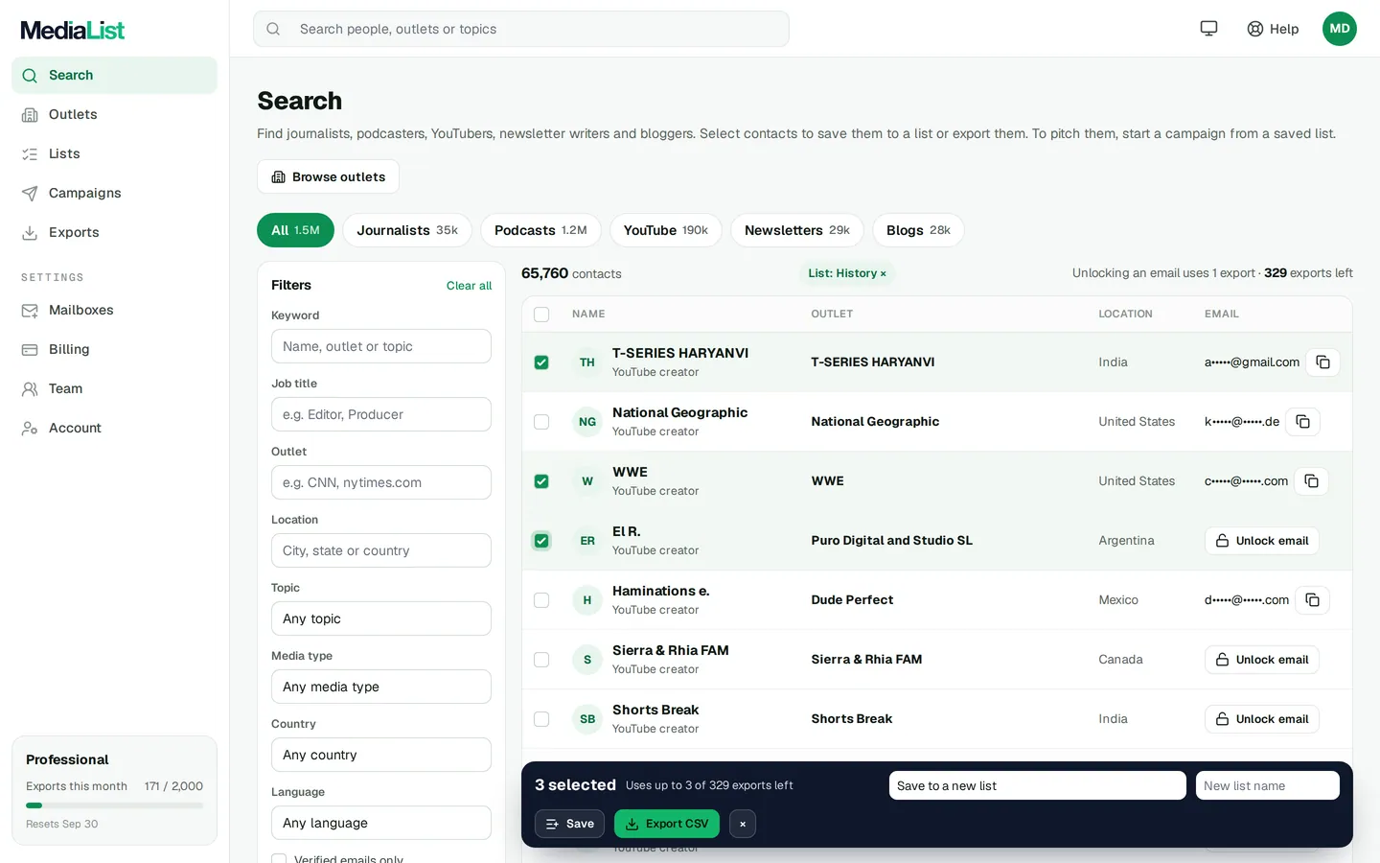1380x863 pixels.
Task: Copy Haminations e. email address
Action: tap(1312, 600)
